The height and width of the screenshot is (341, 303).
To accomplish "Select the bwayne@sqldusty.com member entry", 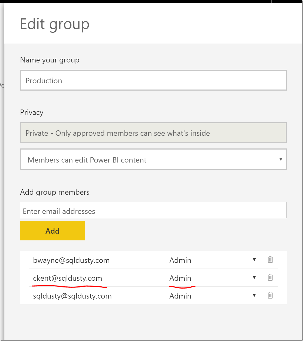I will [x=71, y=260].
